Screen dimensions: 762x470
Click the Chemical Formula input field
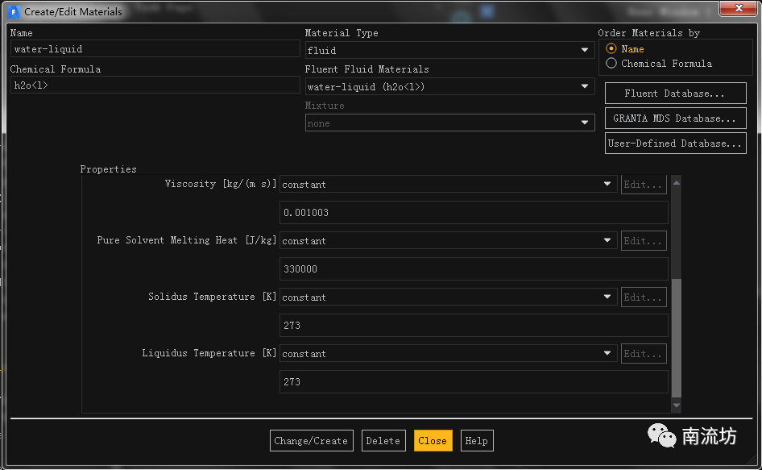155,85
